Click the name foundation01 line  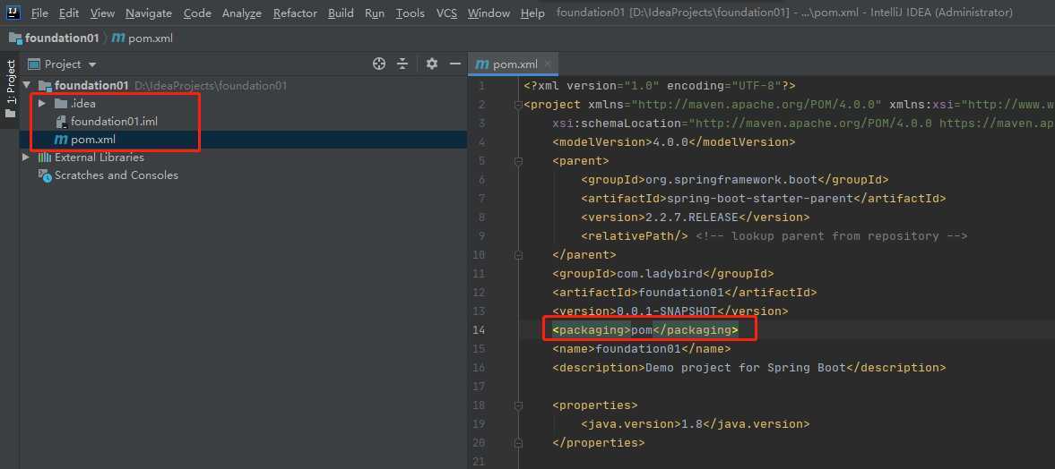click(x=641, y=349)
